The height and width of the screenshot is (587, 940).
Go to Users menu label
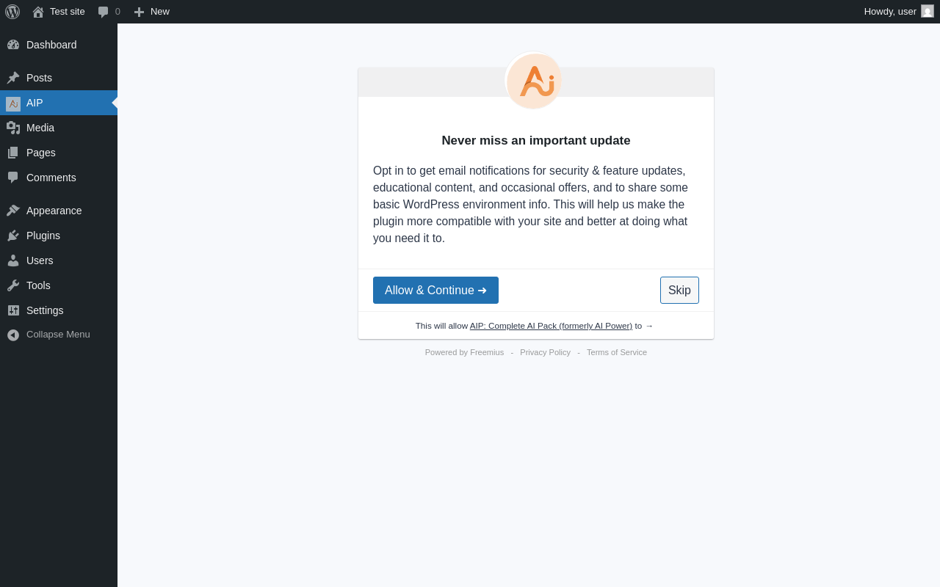40,260
